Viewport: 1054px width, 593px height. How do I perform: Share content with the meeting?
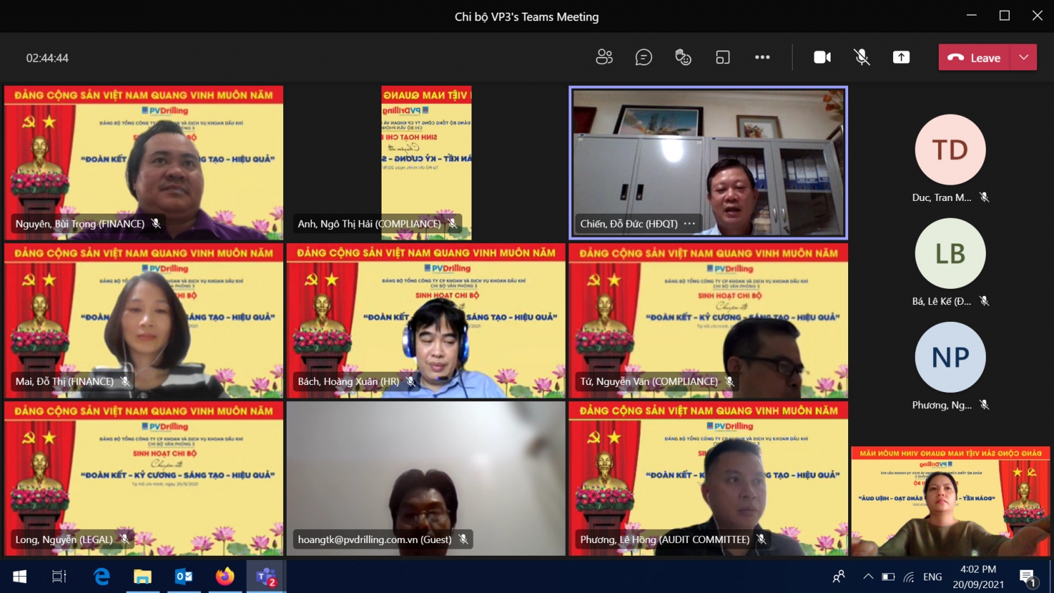pos(901,58)
